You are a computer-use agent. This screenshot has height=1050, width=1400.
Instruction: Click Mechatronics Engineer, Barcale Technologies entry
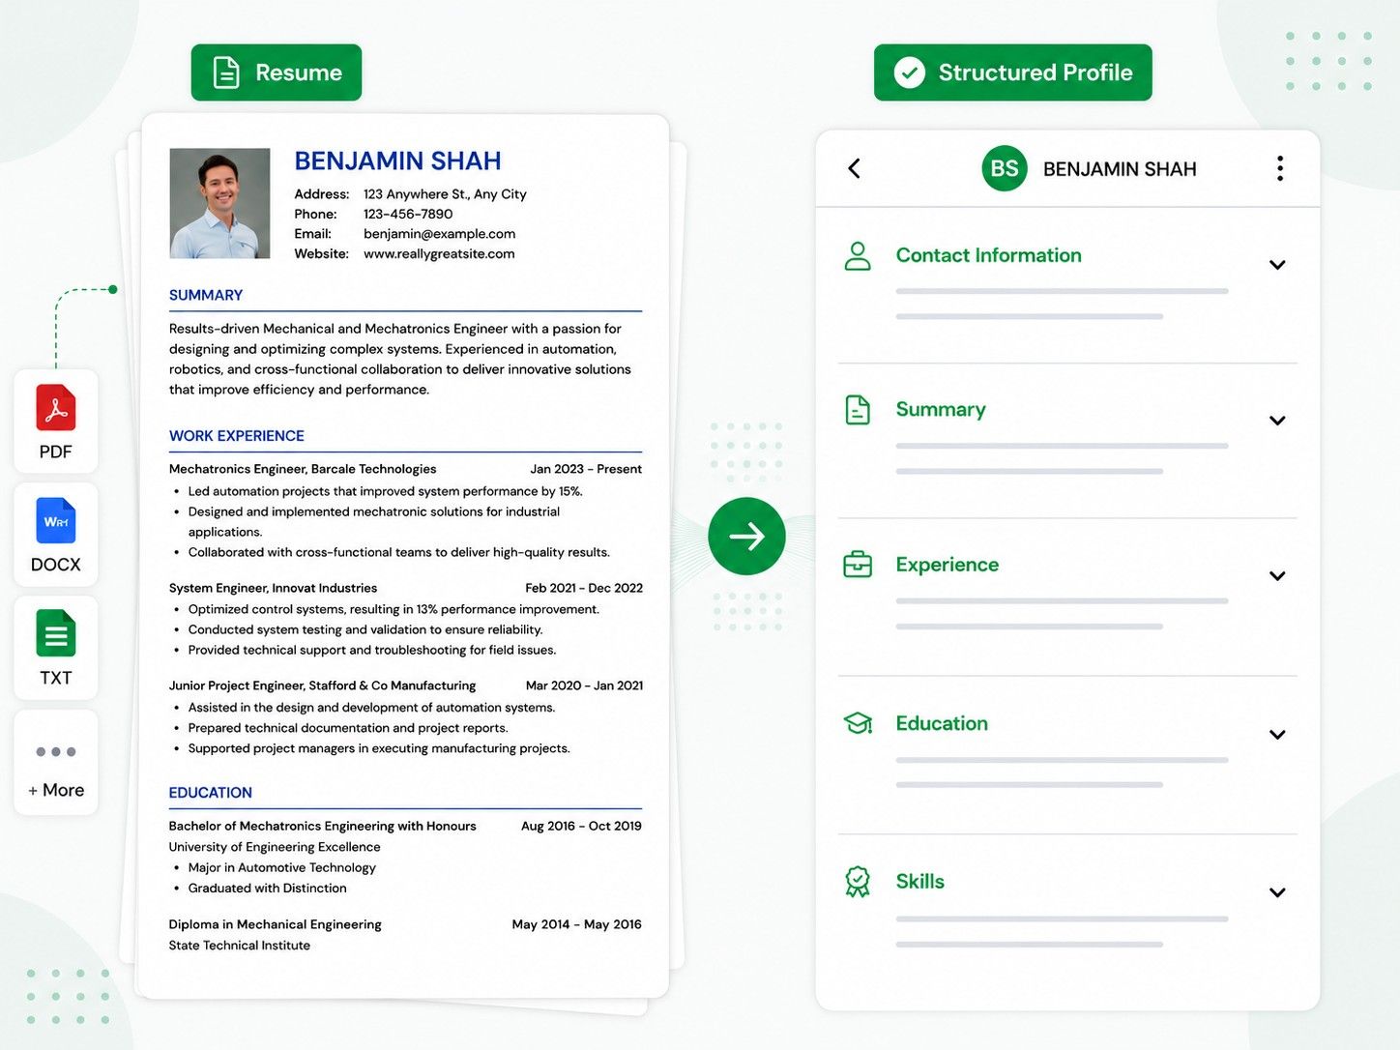[x=303, y=469]
